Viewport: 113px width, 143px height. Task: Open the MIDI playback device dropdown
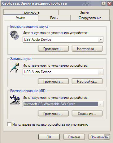[x=101, y=104]
